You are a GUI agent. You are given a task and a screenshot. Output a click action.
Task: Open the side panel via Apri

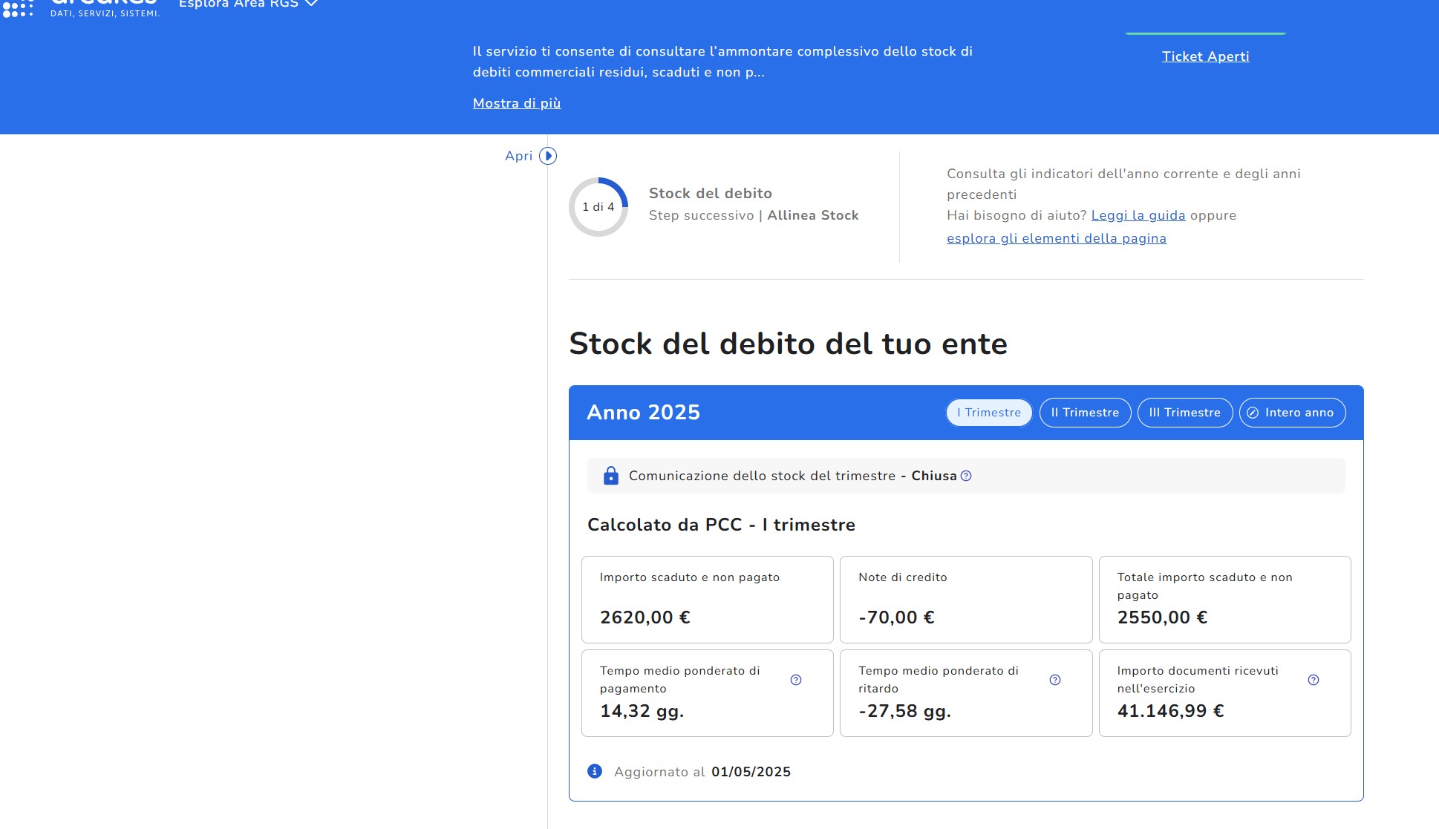[x=519, y=156]
